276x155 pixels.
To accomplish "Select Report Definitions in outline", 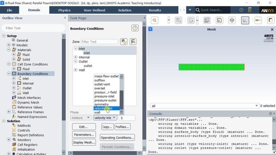I will coord(31,135).
